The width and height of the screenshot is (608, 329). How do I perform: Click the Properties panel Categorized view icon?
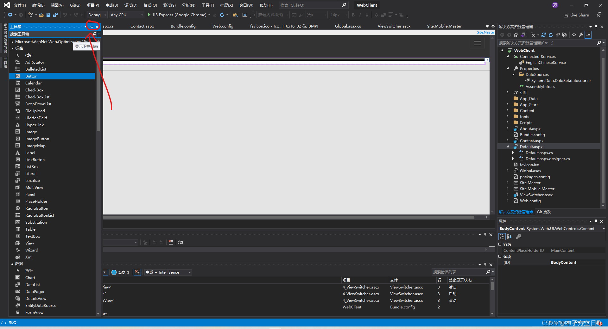pos(502,237)
